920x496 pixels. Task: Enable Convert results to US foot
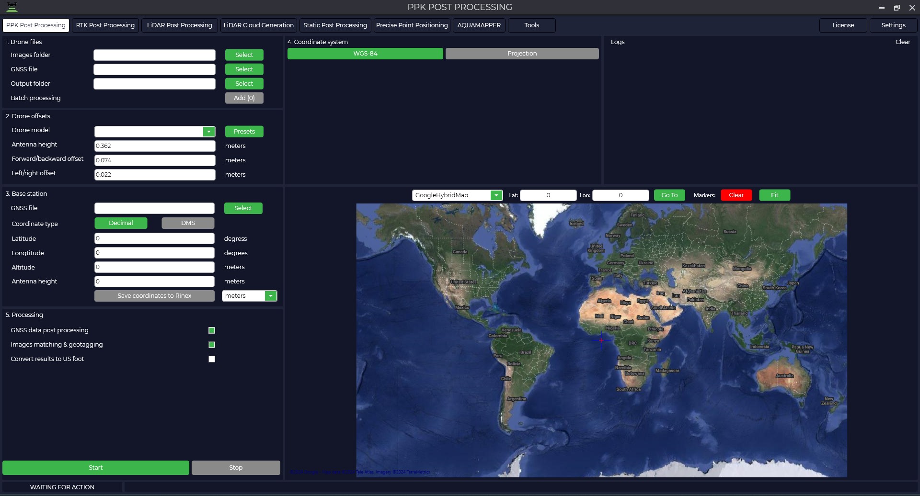click(212, 359)
